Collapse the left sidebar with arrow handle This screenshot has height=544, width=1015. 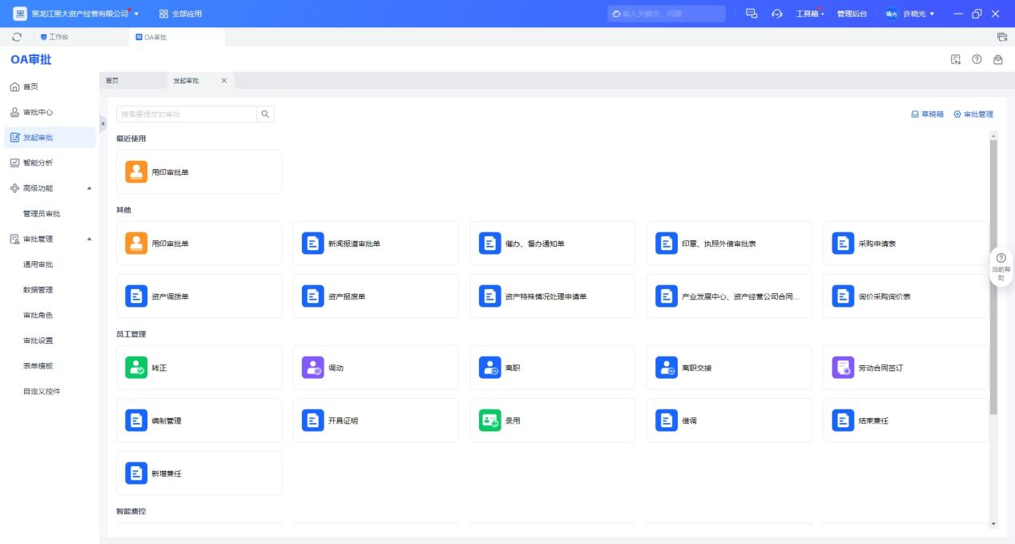pyautogui.click(x=103, y=123)
